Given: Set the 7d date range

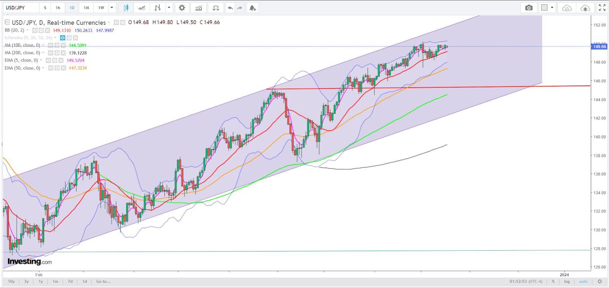Looking at the screenshot, I should pyautogui.click(x=70, y=282).
